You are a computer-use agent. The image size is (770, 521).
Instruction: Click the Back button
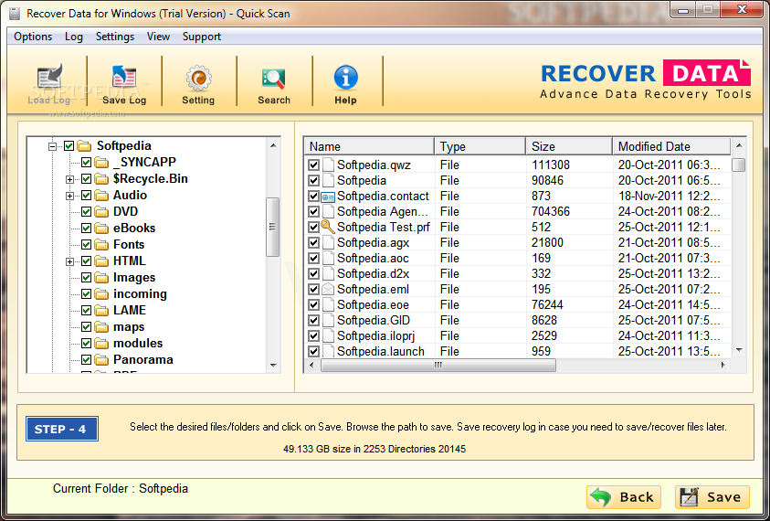point(624,497)
